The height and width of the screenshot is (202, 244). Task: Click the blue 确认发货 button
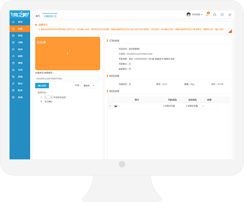(x=42, y=85)
